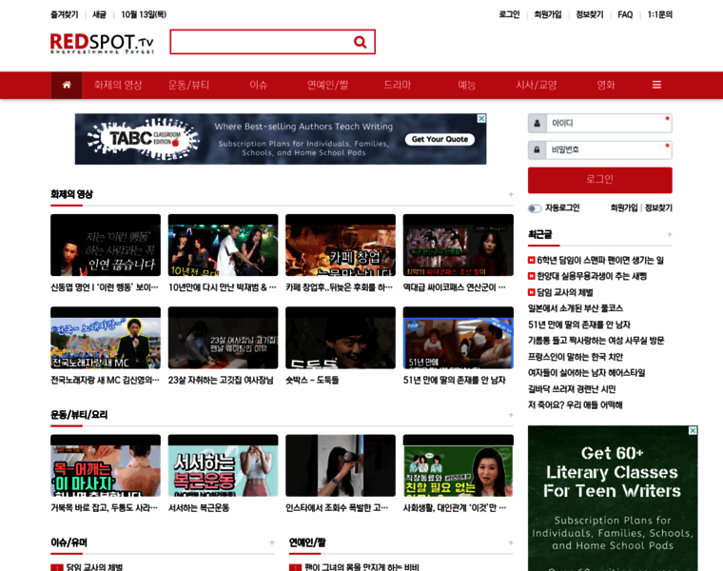This screenshot has height=571, width=723.
Task: Open the hamburger menu icon
Action: [656, 85]
